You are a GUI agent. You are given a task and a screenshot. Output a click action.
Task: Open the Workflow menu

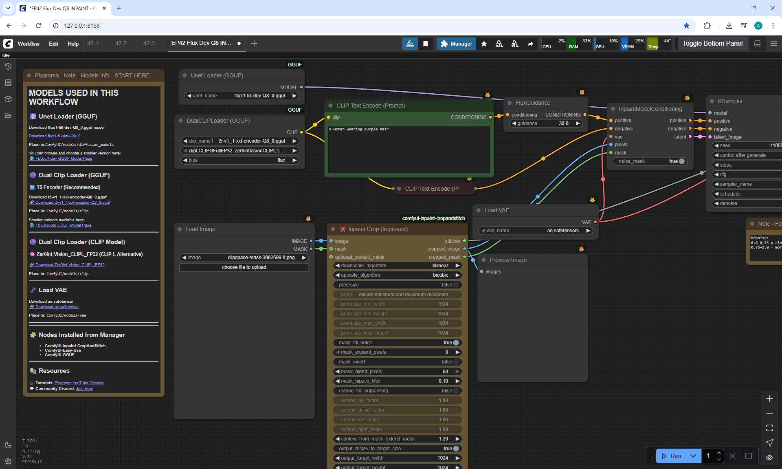click(29, 44)
